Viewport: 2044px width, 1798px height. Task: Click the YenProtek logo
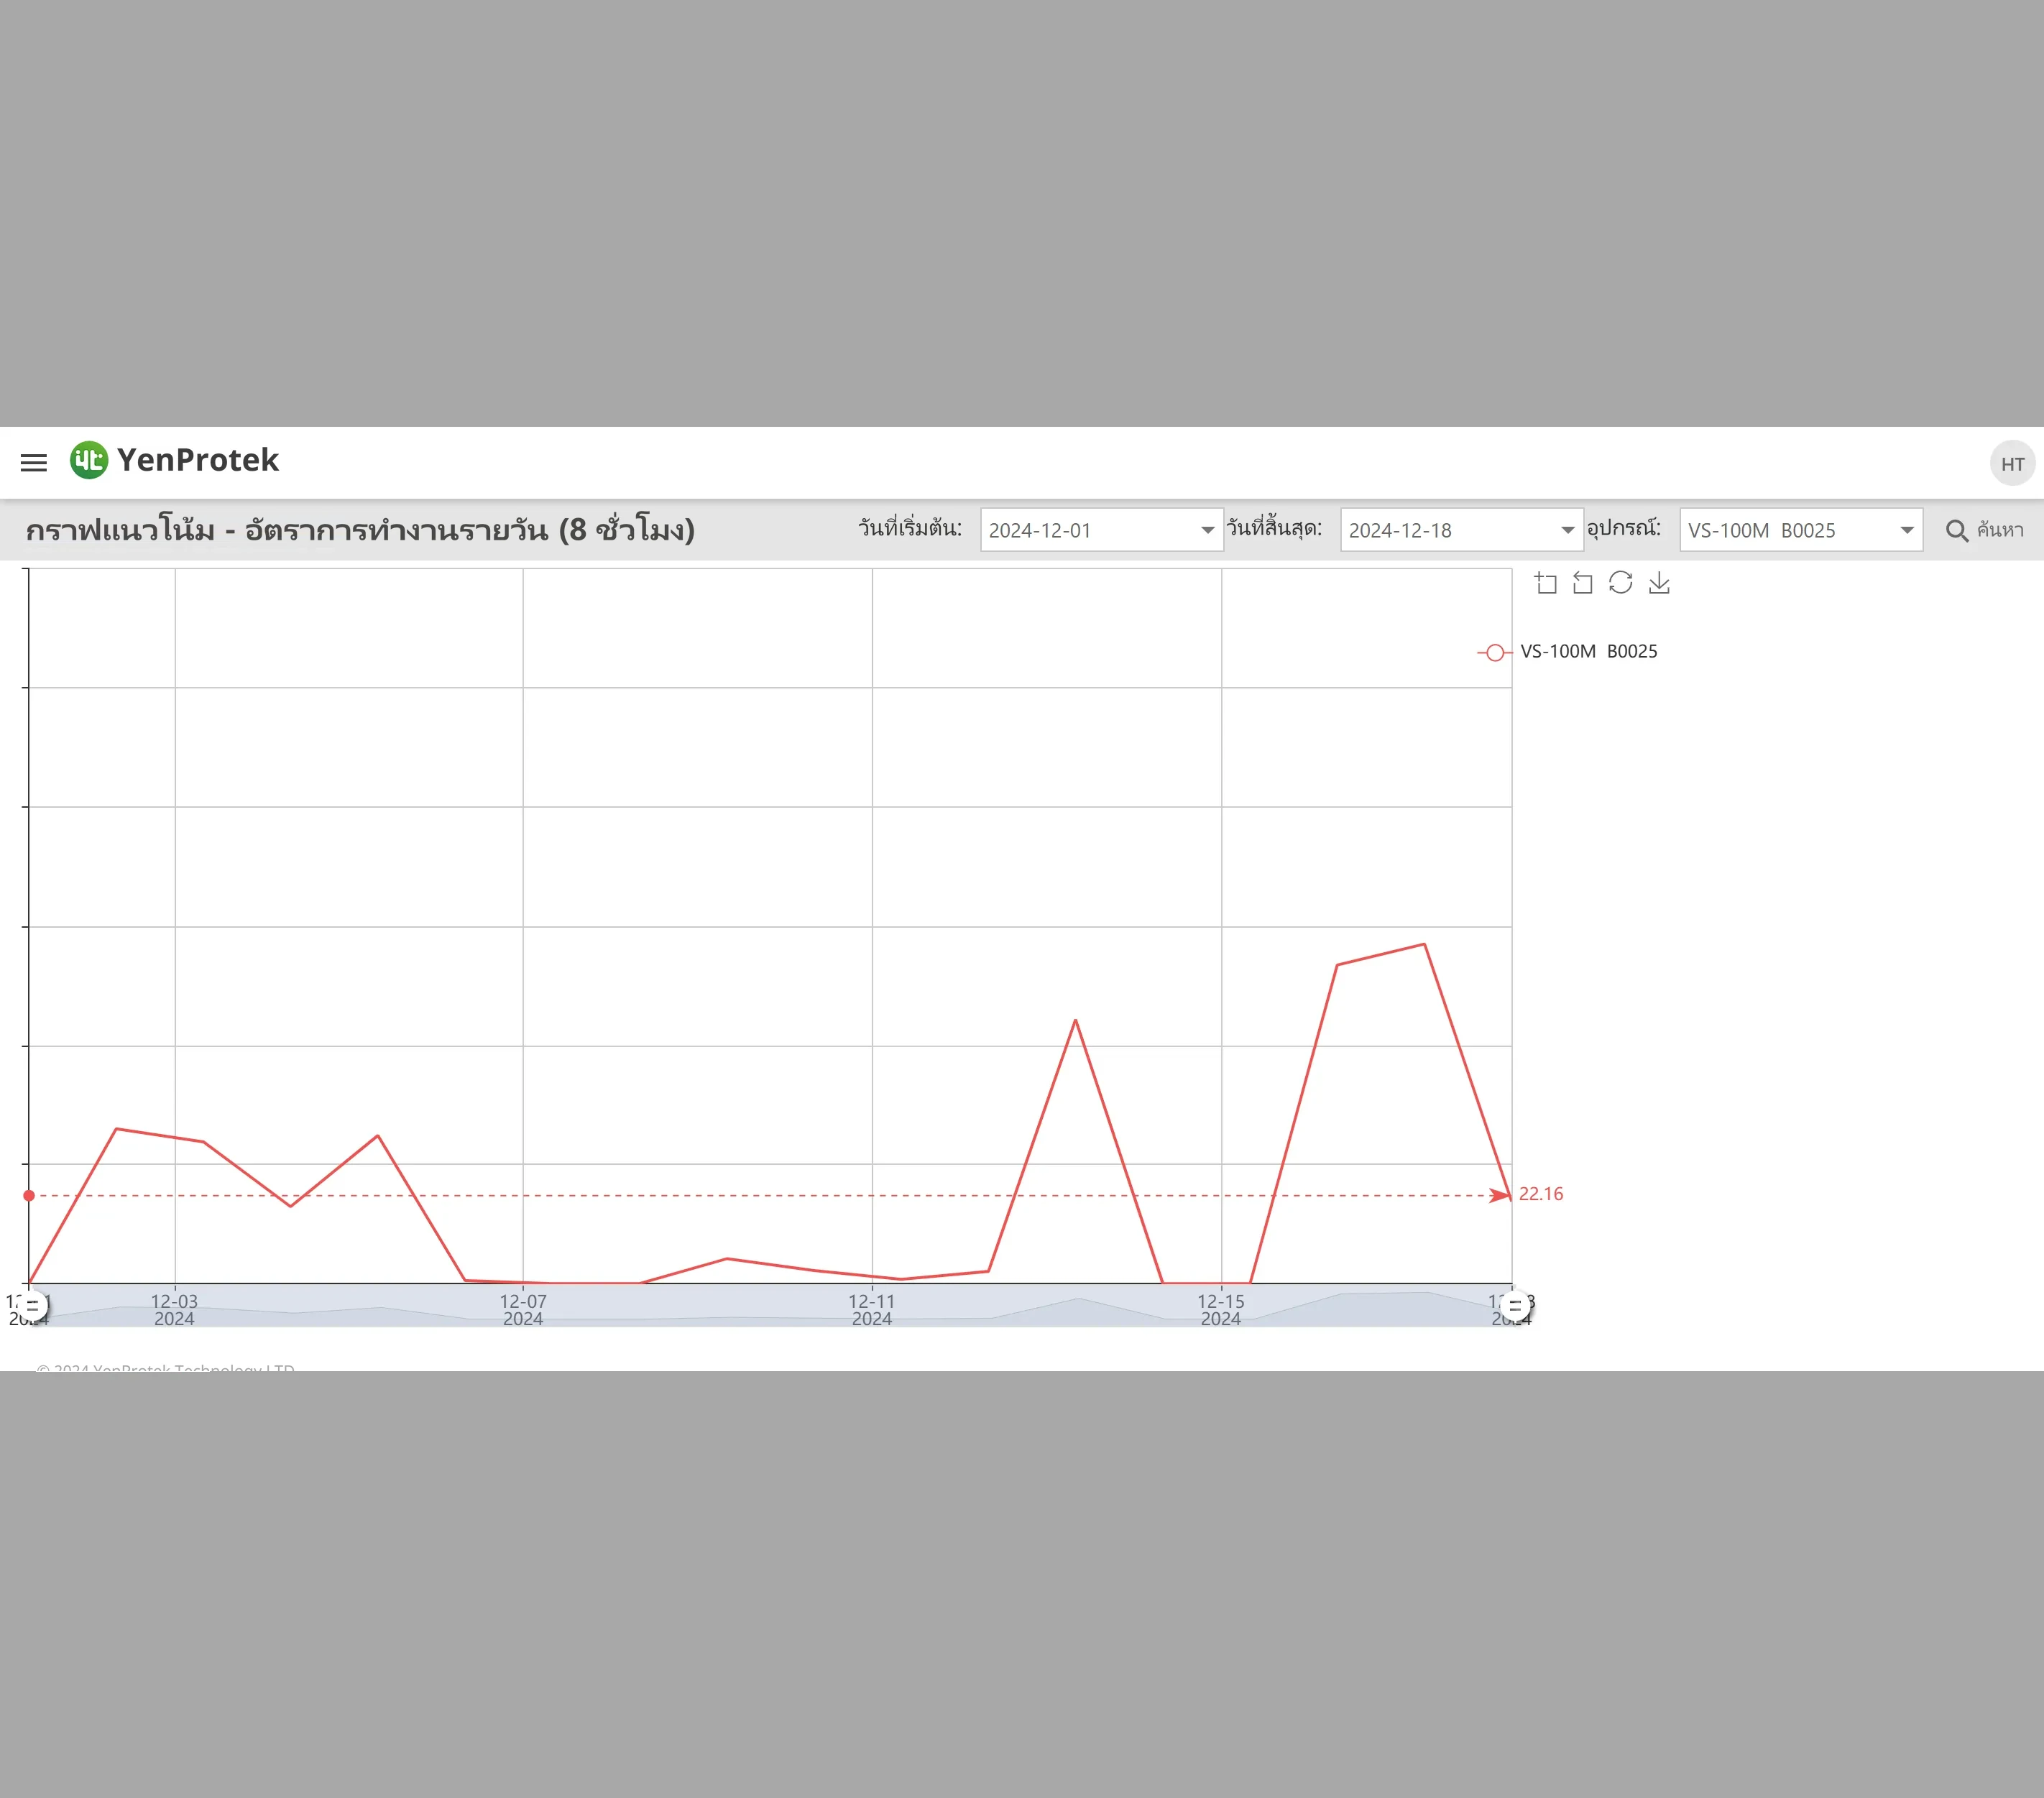point(174,460)
